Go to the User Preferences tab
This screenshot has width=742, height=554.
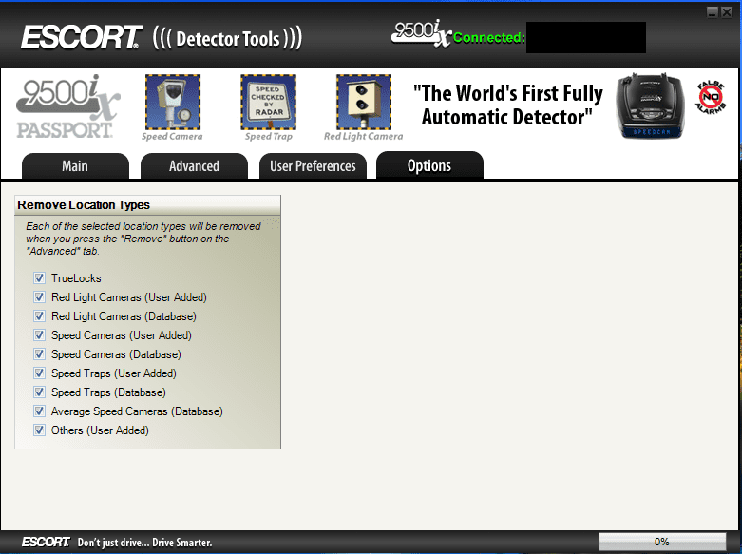(x=313, y=165)
